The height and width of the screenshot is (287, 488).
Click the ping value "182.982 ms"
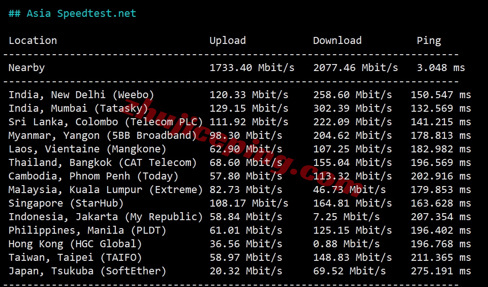[x=441, y=149]
